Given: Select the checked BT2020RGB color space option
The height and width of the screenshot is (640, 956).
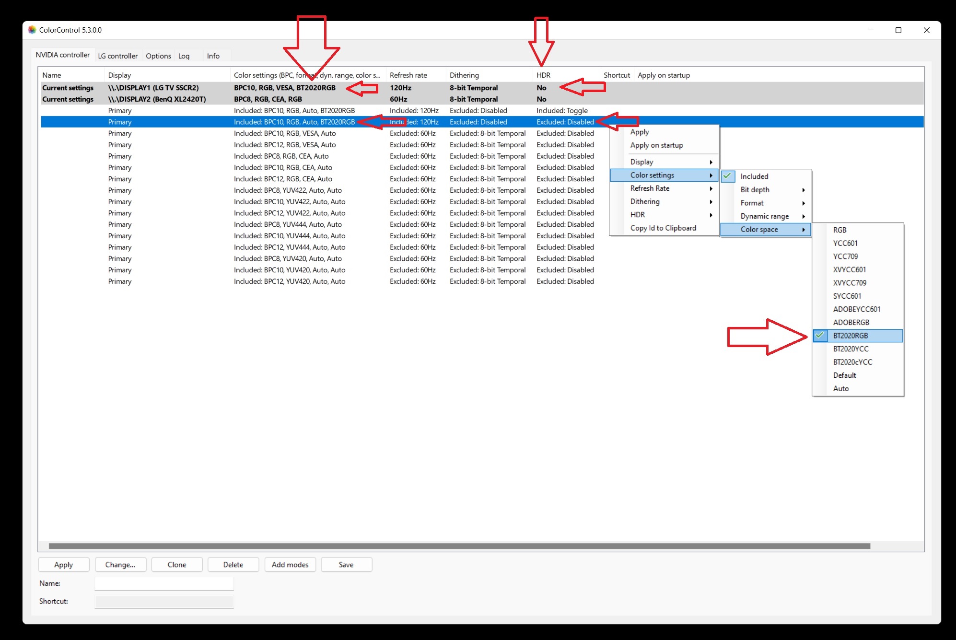Looking at the screenshot, I should [x=850, y=336].
